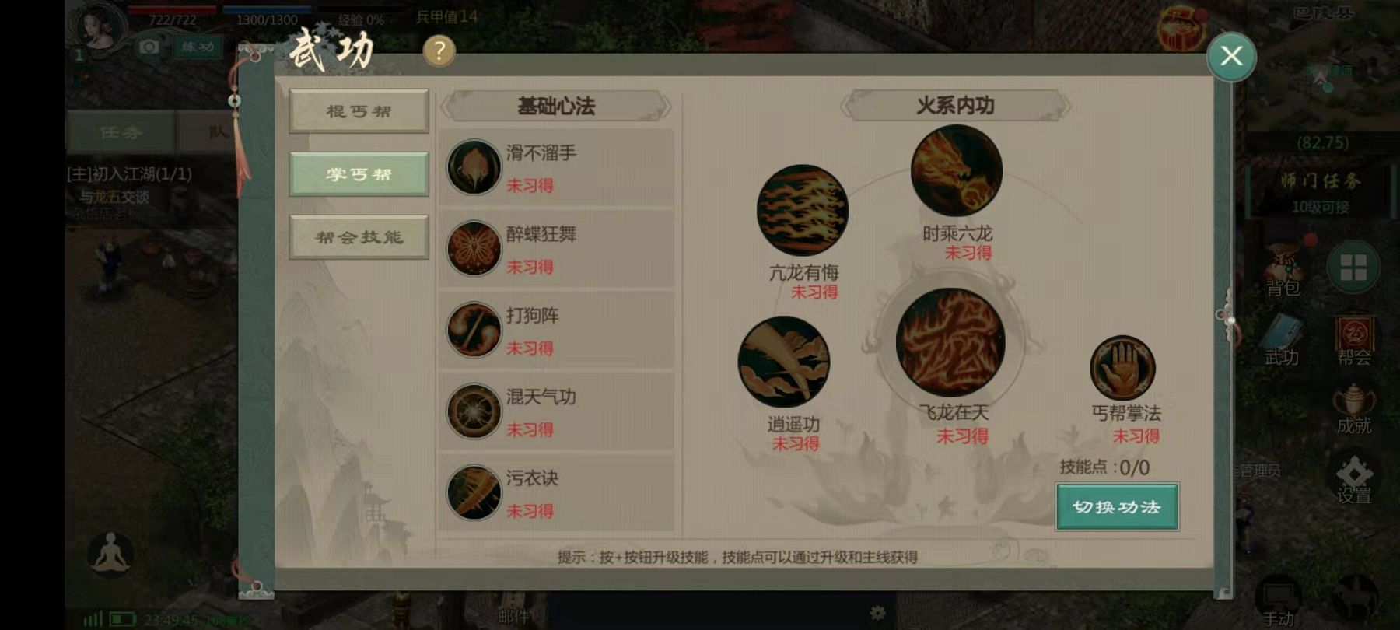The height and width of the screenshot is (630, 1400).
Task: Select the 打狗阵 skill icon
Action: coord(474,330)
